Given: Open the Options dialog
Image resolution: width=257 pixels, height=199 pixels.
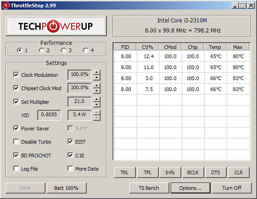Looking at the screenshot, I should click(x=190, y=188).
